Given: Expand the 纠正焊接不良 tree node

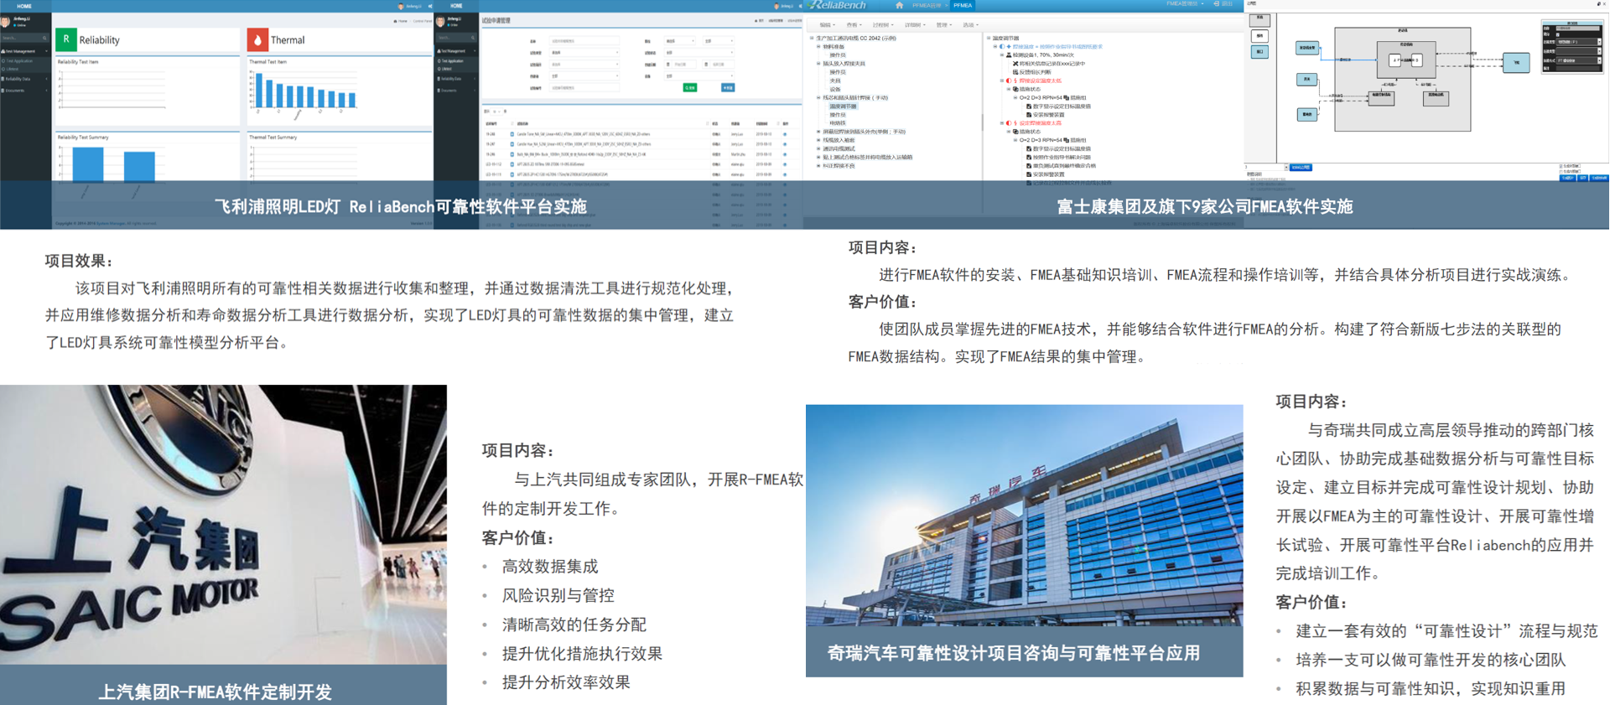Looking at the screenshot, I should (x=818, y=166).
